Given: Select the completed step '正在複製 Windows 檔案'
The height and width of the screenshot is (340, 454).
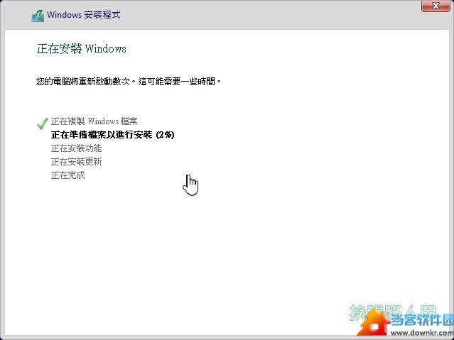Looking at the screenshot, I should tap(99, 121).
